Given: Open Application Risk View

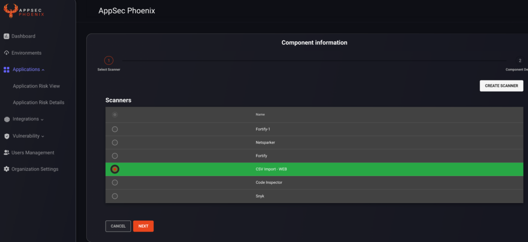Looking at the screenshot, I should [37, 86].
